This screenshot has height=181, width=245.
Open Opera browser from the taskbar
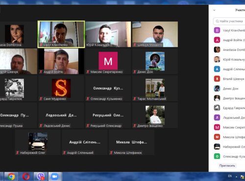(x=26, y=177)
